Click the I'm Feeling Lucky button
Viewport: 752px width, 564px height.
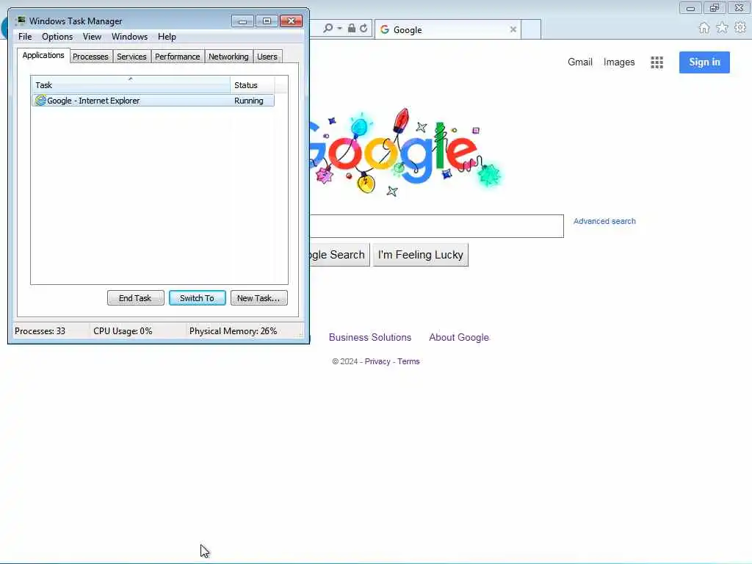[x=421, y=255]
